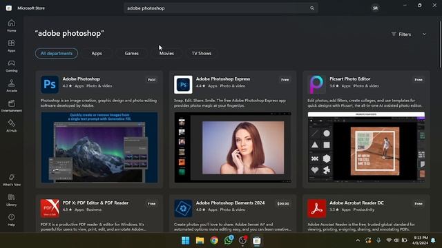
Task: Click the Photoshop Express description text
Action: point(230,103)
